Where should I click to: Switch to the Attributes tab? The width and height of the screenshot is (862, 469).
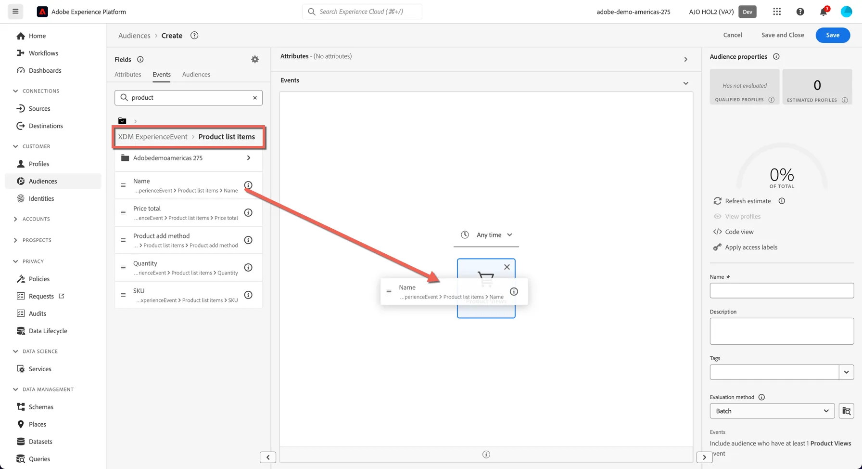click(128, 75)
